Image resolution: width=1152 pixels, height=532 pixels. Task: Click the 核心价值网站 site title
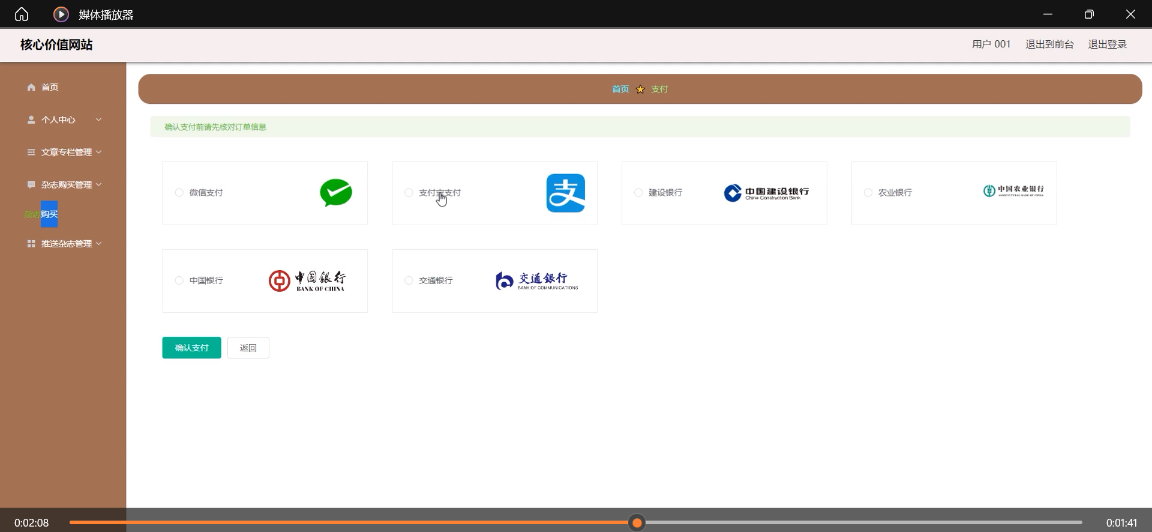56,44
